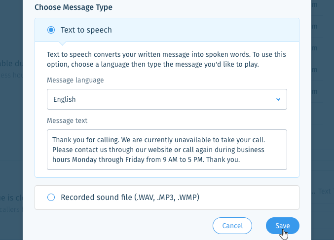Choose the Recorded sound file radio option
This screenshot has width=334, height=240.
click(x=51, y=197)
